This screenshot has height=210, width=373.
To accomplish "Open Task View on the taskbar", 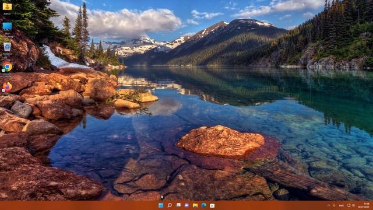I will [x=178, y=205].
